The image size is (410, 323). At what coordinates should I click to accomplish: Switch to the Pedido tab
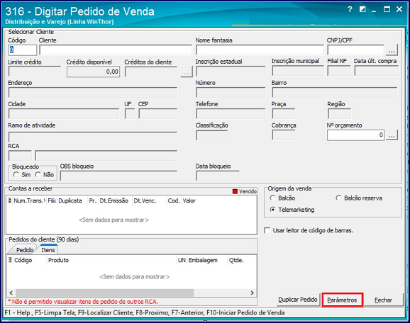pyautogui.click(x=25, y=250)
